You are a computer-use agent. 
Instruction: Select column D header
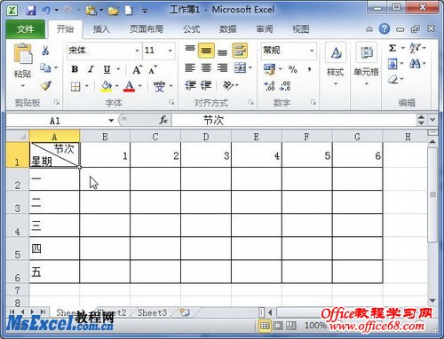point(206,137)
